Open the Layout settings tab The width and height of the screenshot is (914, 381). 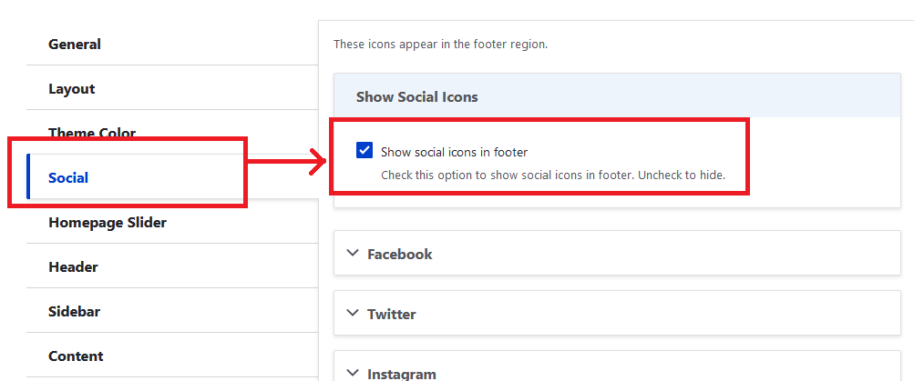point(72,88)
